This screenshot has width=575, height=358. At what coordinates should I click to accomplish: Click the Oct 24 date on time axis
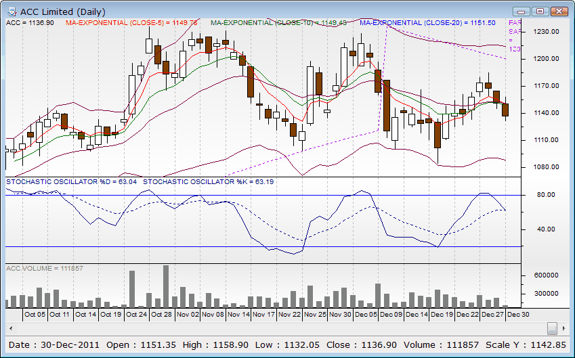coord(136,315)
